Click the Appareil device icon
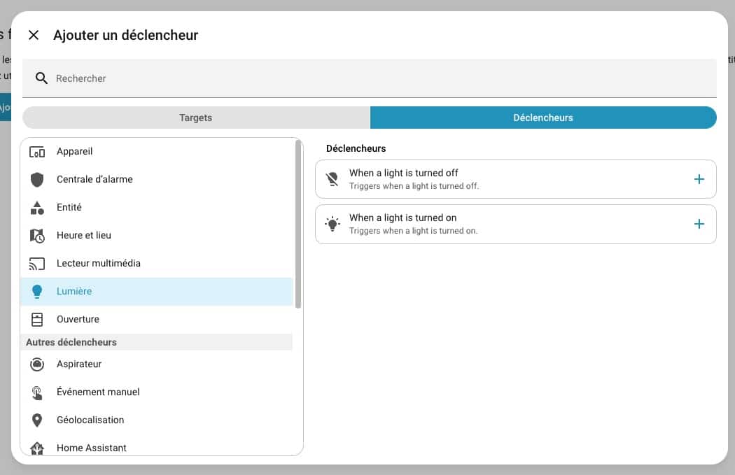The width and height of the screenshot is (735, 475). point(37,152)
